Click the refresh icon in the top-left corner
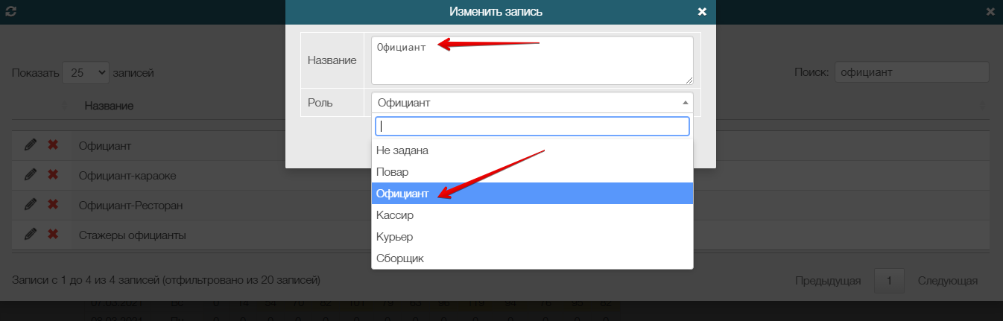This screenshot has width=1003, height=321. pos(10,12)
